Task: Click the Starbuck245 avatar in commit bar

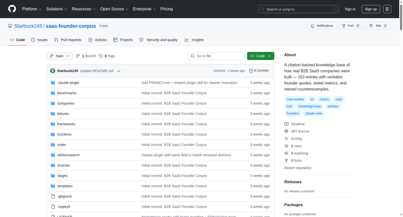Action: [x=53, y=71]
